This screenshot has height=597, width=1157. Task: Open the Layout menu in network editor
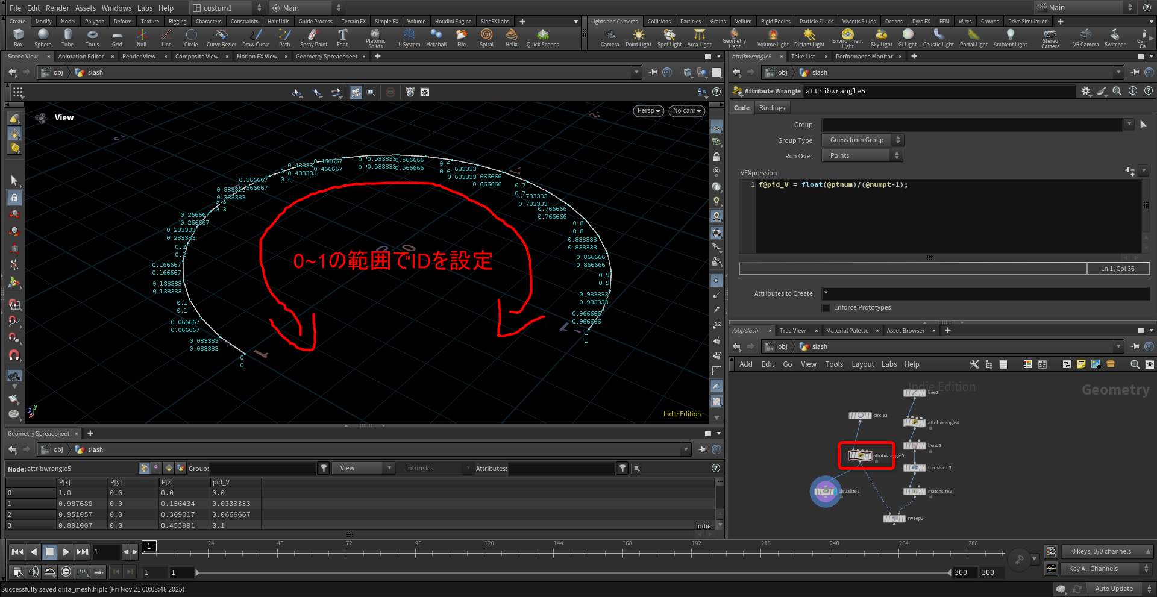click(862, 364)
